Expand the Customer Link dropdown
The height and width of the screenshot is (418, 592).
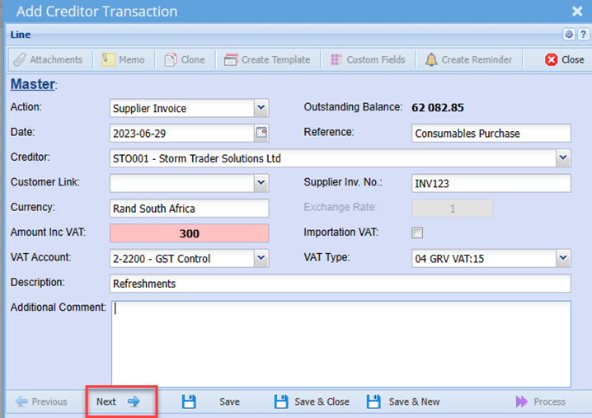coord(261,183)
